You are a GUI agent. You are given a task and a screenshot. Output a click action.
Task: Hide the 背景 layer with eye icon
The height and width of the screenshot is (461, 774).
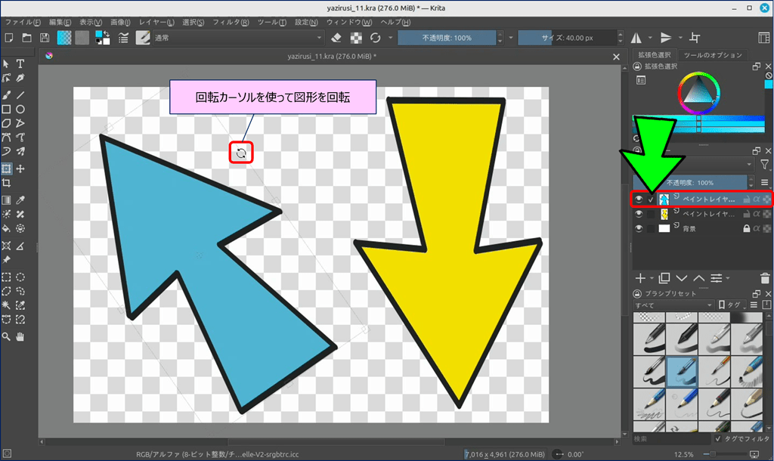click(639, 228)
